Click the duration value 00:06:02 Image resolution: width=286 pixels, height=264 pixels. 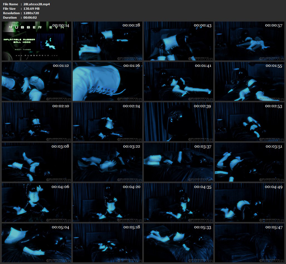pos(30,18)
